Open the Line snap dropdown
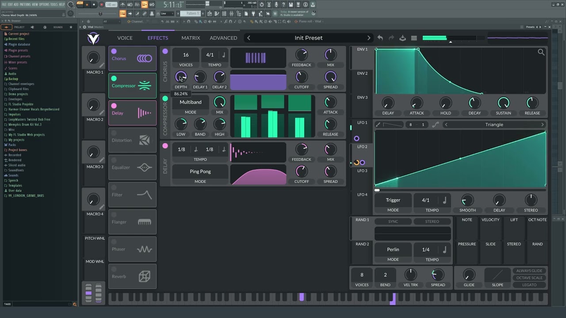Image resolution: width=566 pixels, height=318 pixels. 167,14
